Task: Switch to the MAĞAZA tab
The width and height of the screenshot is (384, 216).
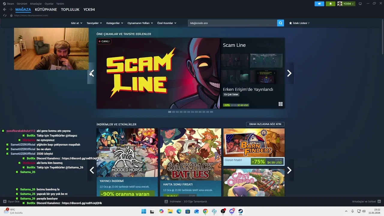Action: tap(23, 10)
